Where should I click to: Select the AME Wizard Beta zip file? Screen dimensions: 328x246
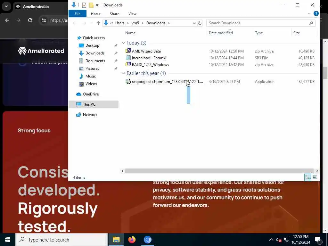pos(146,51)
